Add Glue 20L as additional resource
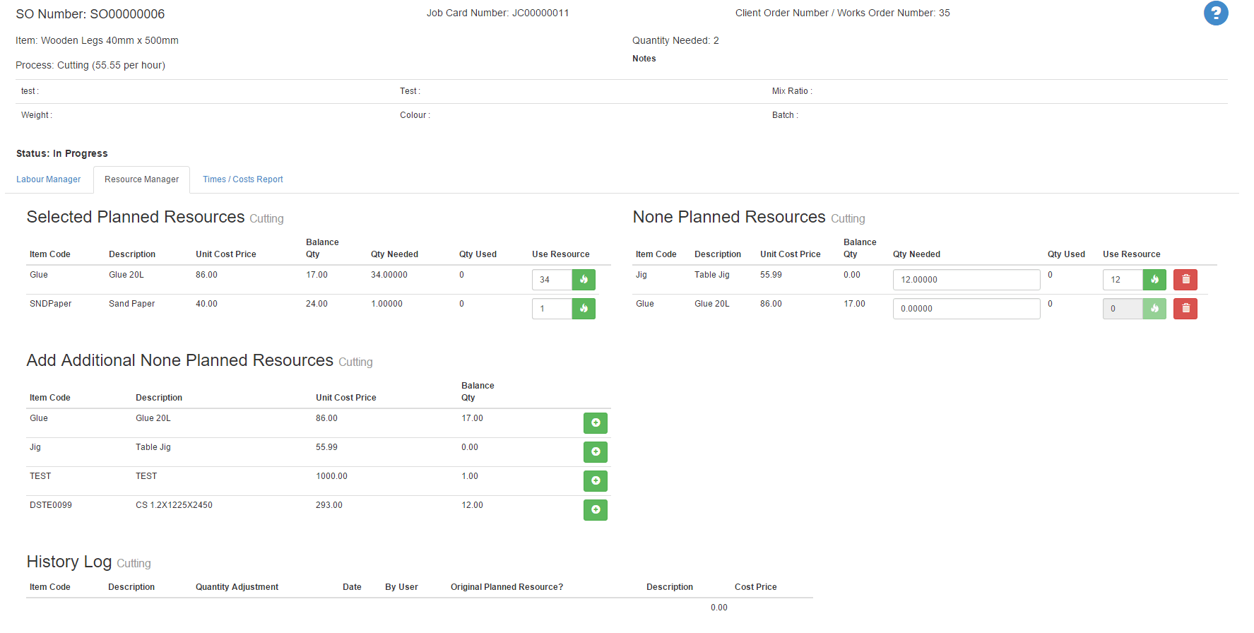The height and width of the screenshot is (633, 1254). [595, 423]
